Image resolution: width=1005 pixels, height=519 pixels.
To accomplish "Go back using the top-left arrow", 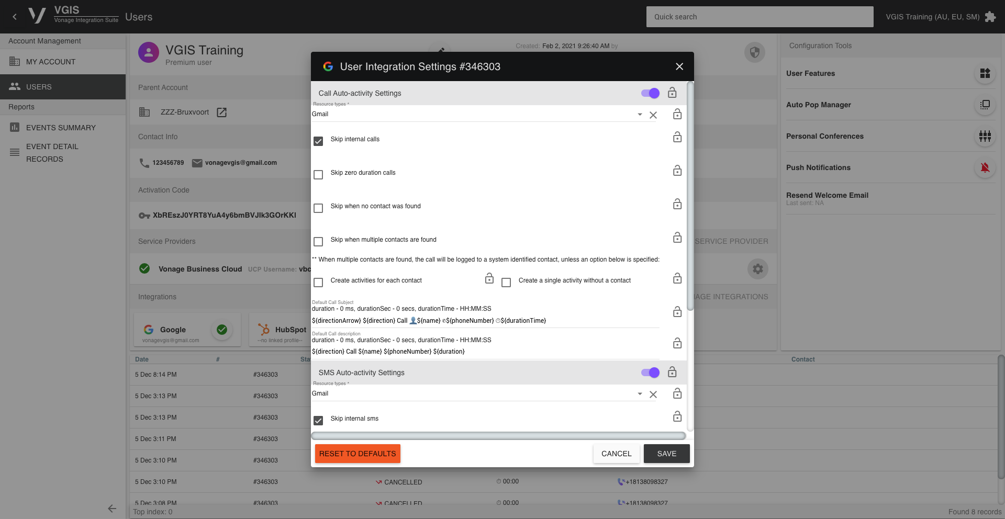I will [15, 17].
